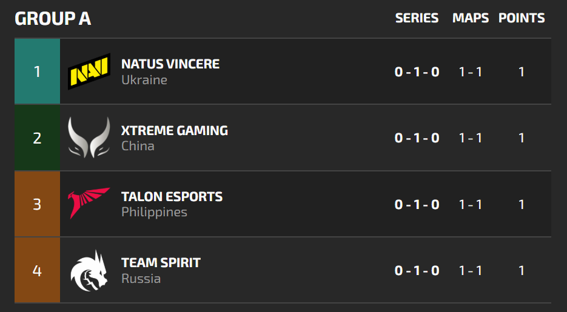Select the teal rank 1 position box

tap(37, 71)
